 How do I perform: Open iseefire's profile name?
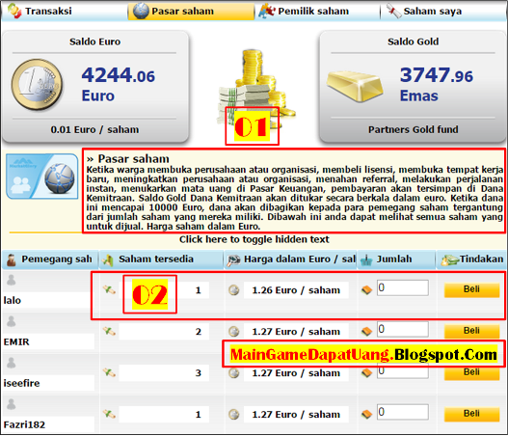(21, 383)
